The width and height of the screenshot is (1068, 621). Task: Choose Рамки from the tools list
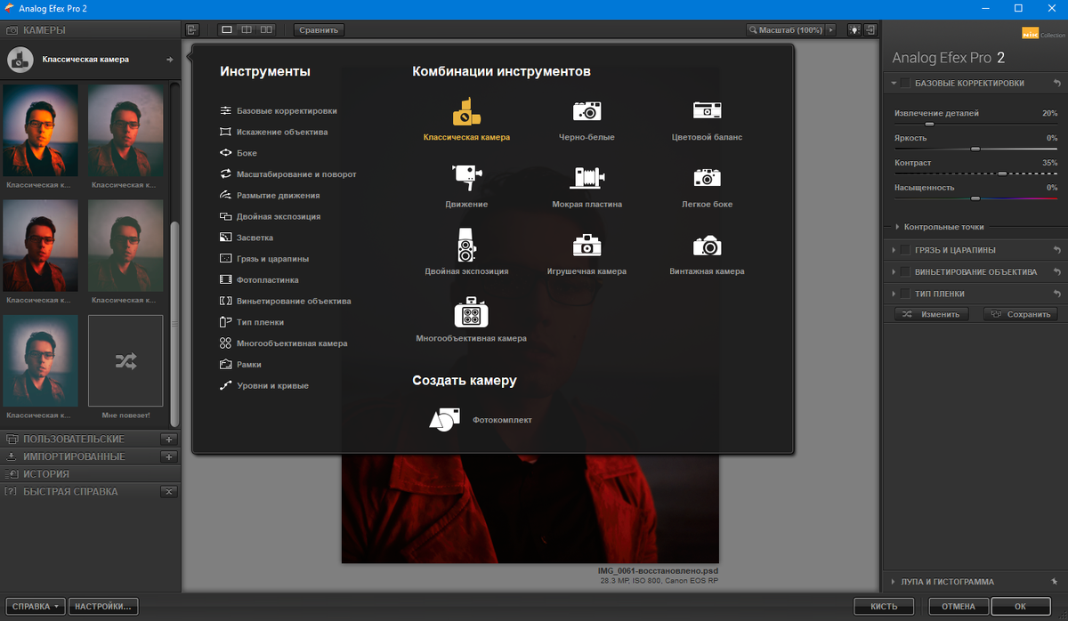coord(240,365)
